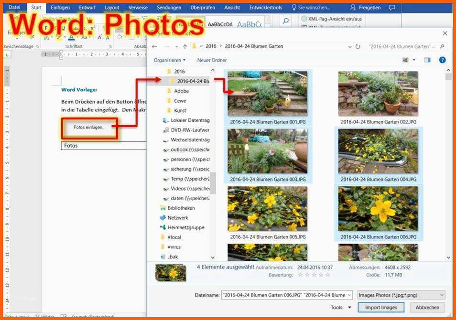Click the Word ribbon search magnifier icon

pyautogui.click(x=285, y=21)
